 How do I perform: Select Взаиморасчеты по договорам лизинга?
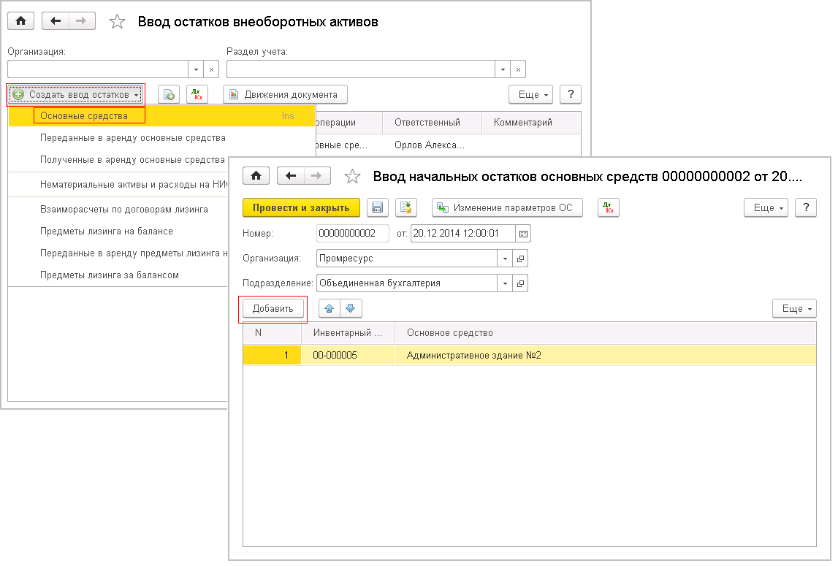124,210
